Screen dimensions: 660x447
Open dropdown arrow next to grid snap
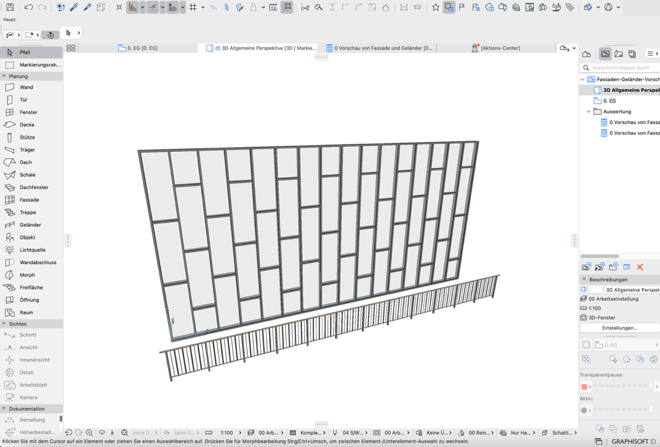(x=203, y=7)
